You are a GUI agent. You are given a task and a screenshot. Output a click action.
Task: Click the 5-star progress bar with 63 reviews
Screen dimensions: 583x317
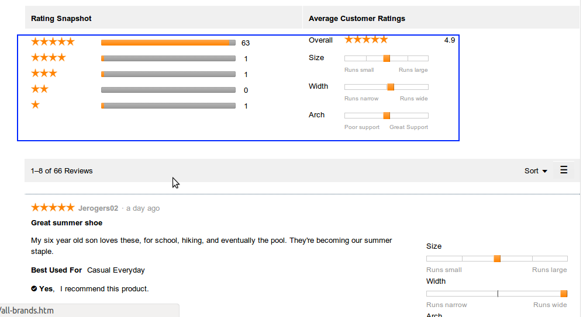coord(168,43)
